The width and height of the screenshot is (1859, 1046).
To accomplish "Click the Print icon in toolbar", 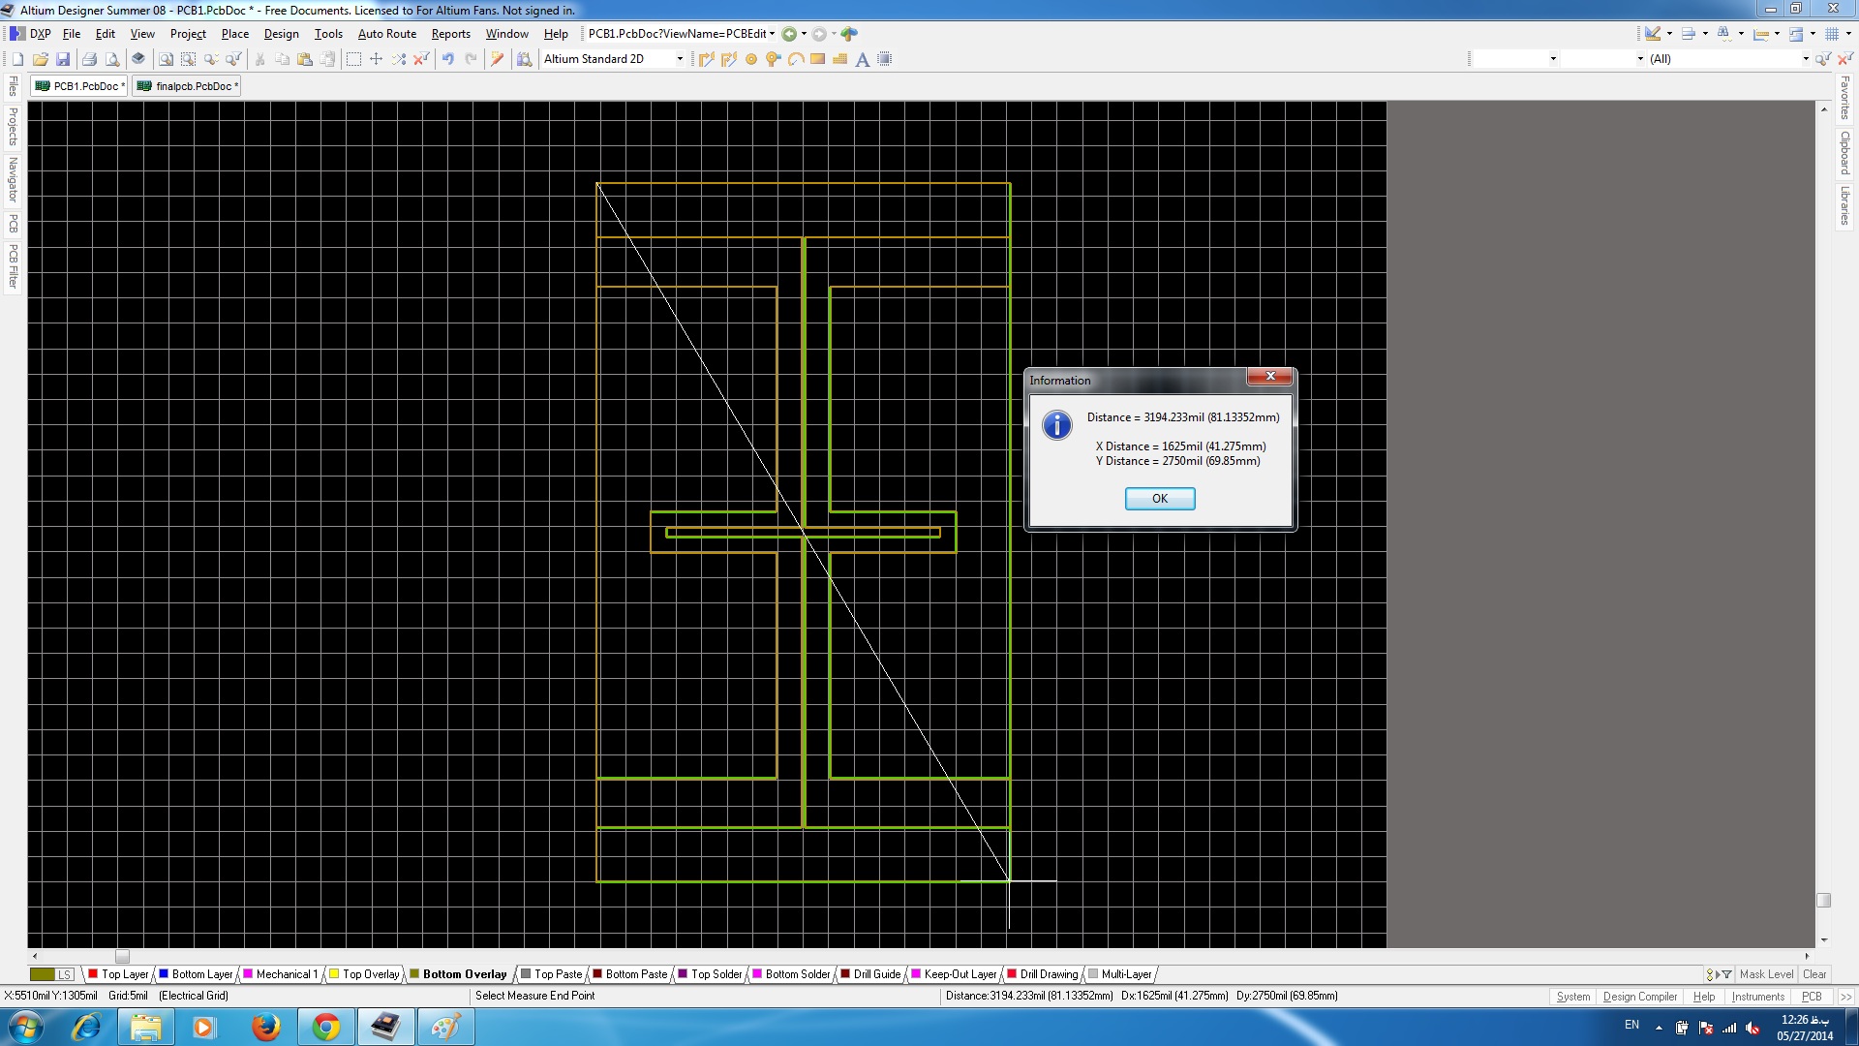I will 89,59.
